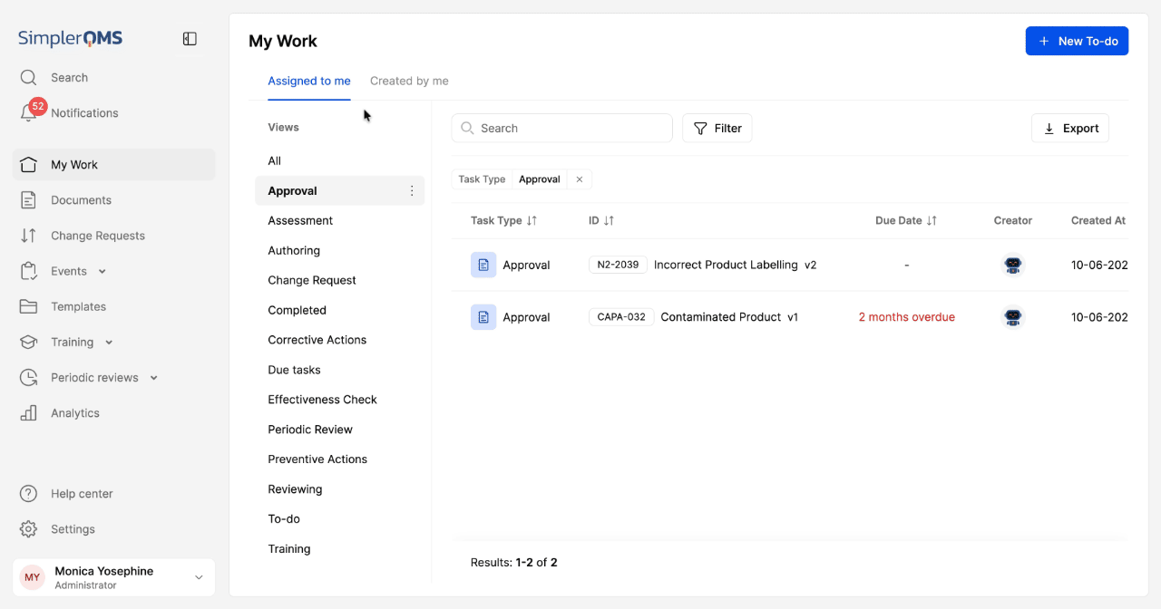Open the Analytics bar chart icon

click(28, 413)
